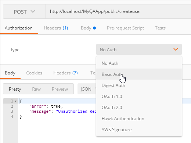Click the "error" key in response
Image resolution: width=191 pixels, height=143 pixels.
coord(38,106)
